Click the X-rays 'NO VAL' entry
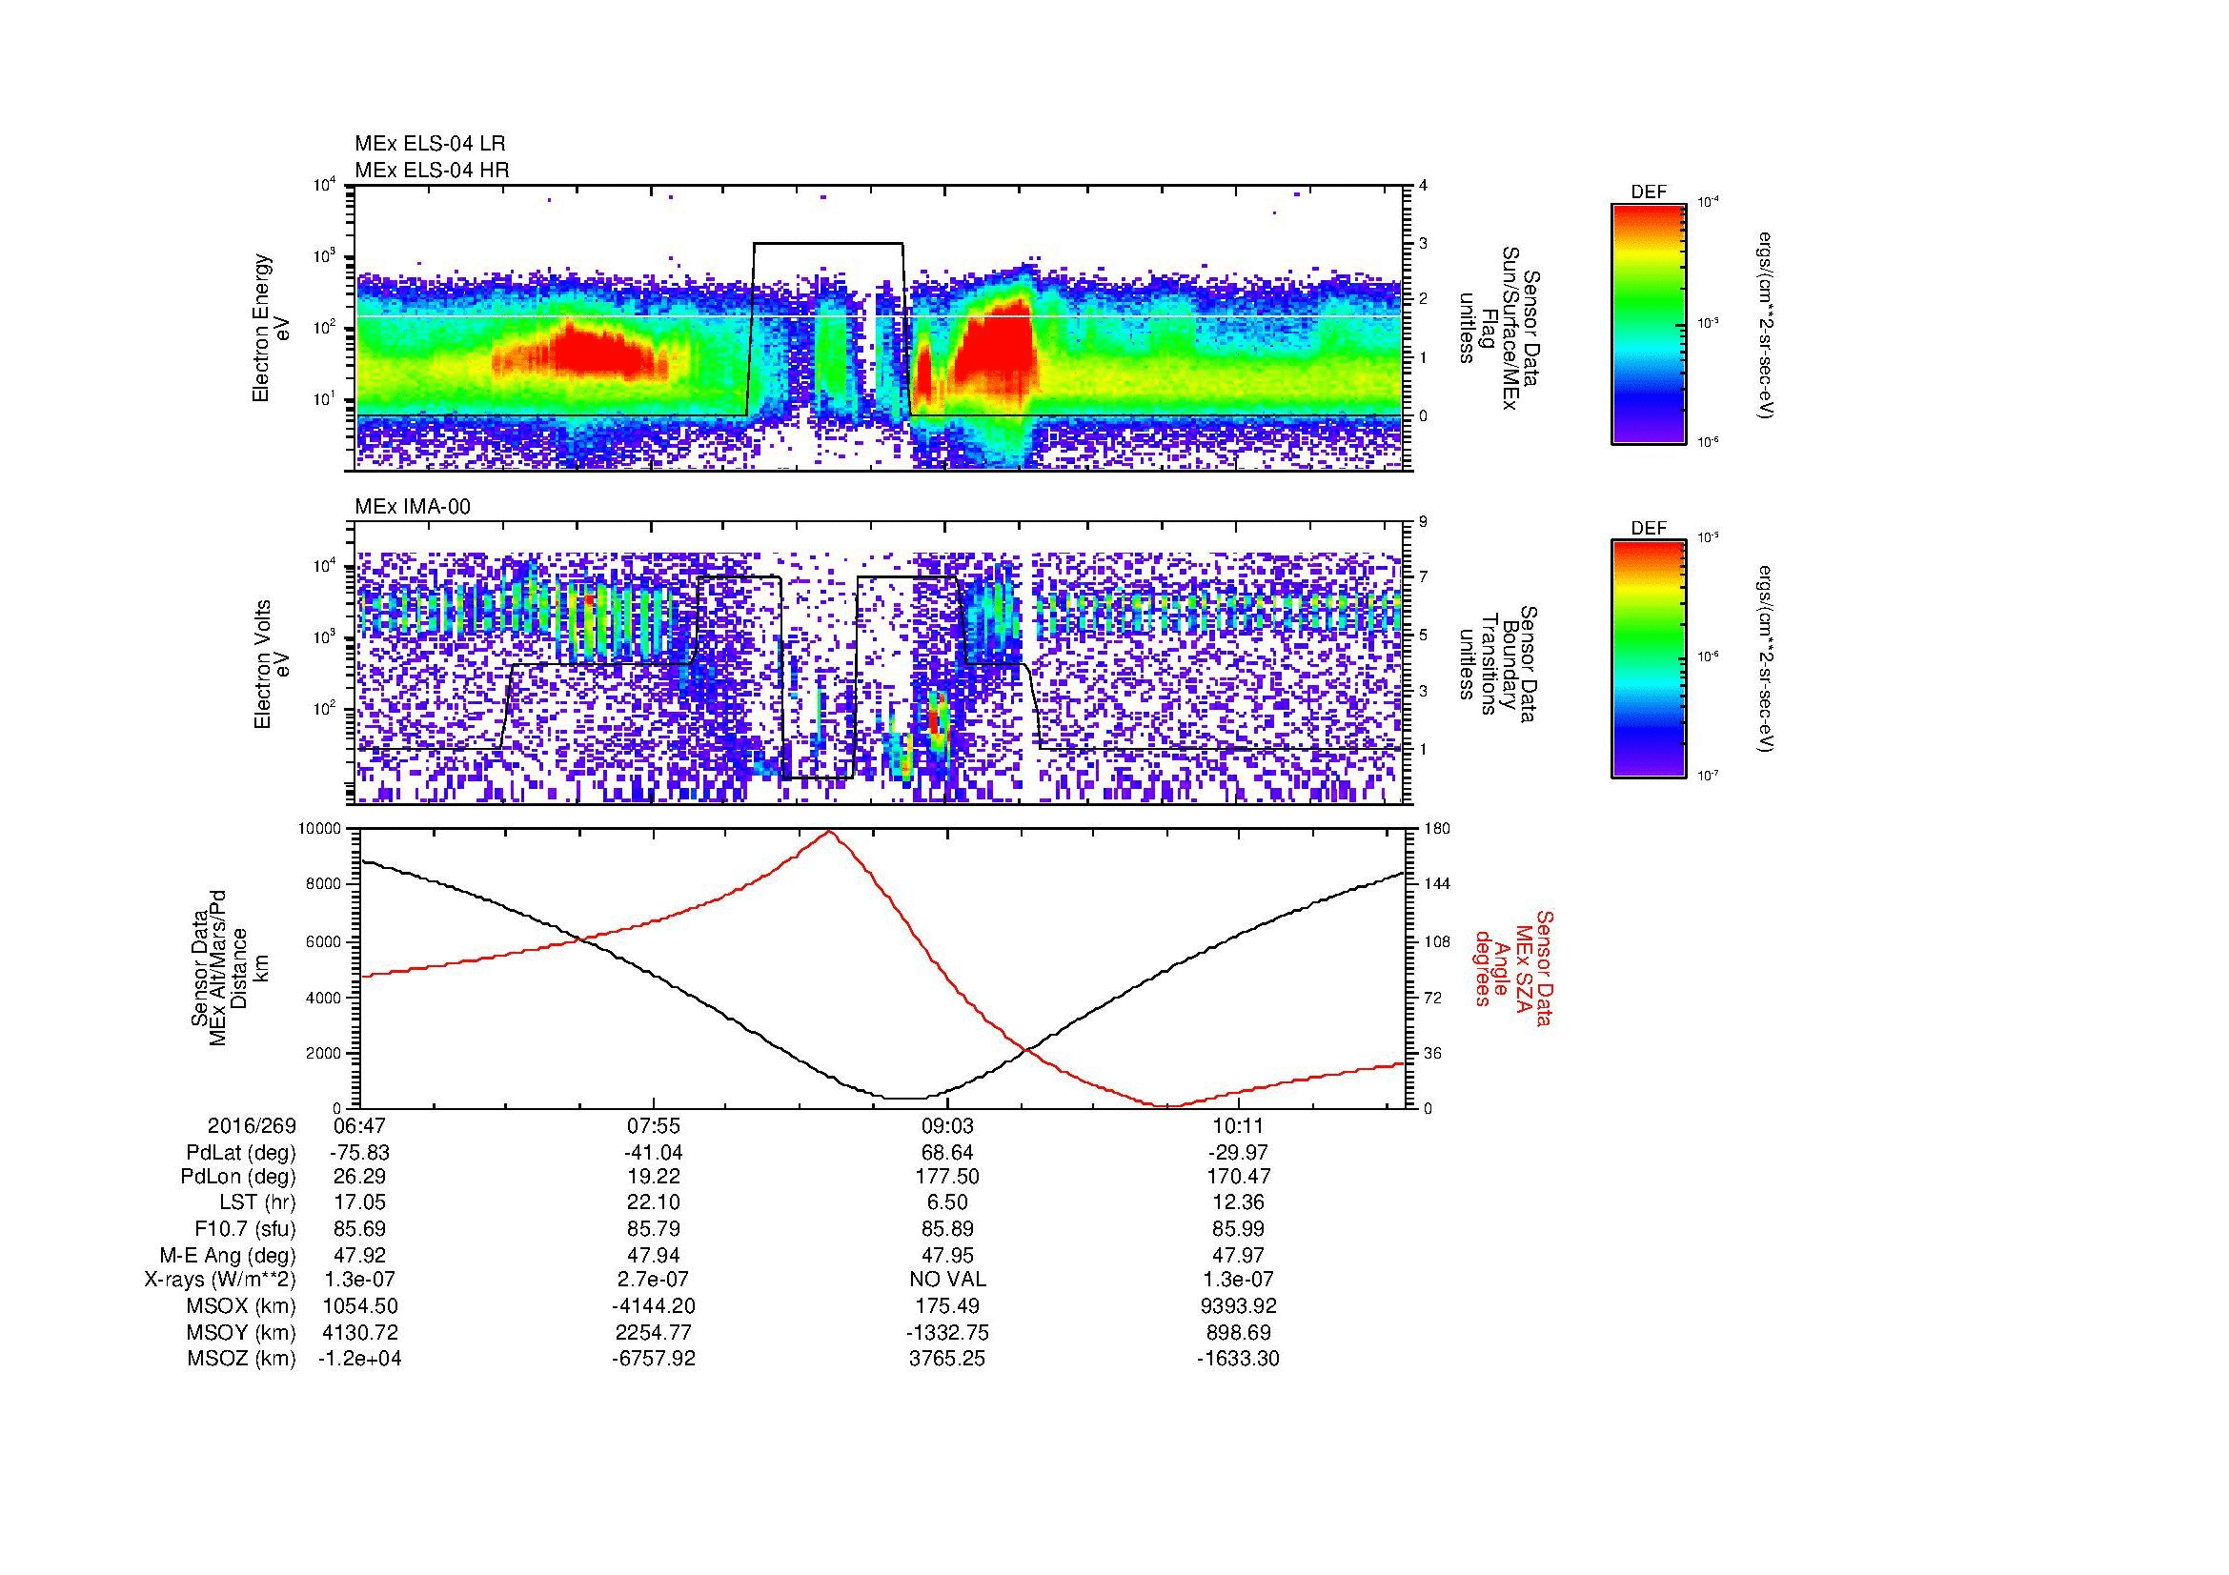The image size is (2229, 1575). tap(946, 1280)
